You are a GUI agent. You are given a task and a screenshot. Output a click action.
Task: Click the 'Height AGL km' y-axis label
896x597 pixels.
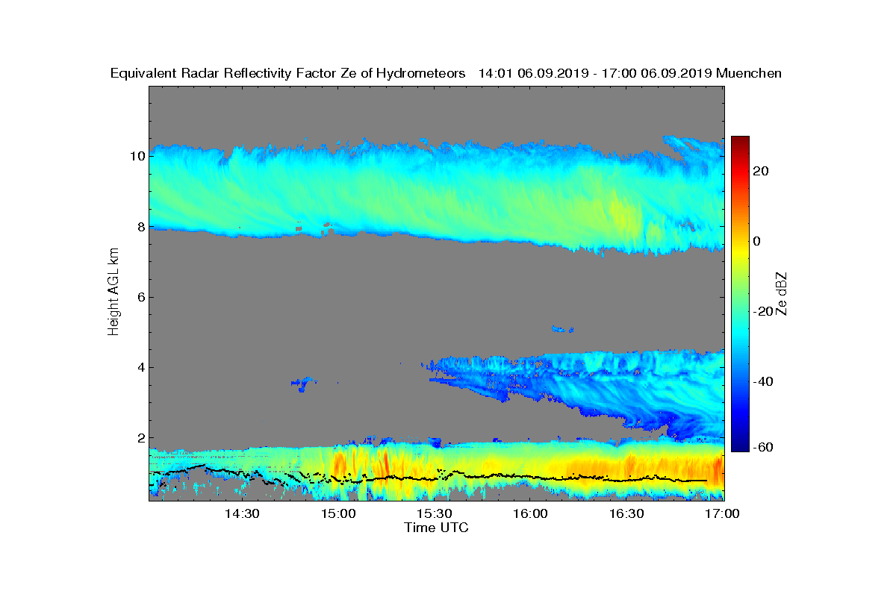(113, 293)
